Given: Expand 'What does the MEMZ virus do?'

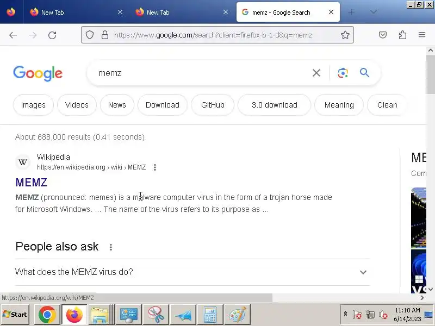Looking at the screenshot, I should (192, 272).
